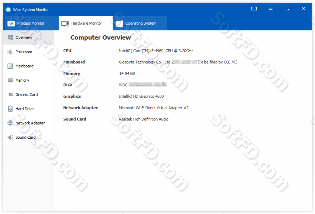Click the Wise System Monitor title text

[x=31, y=10]
